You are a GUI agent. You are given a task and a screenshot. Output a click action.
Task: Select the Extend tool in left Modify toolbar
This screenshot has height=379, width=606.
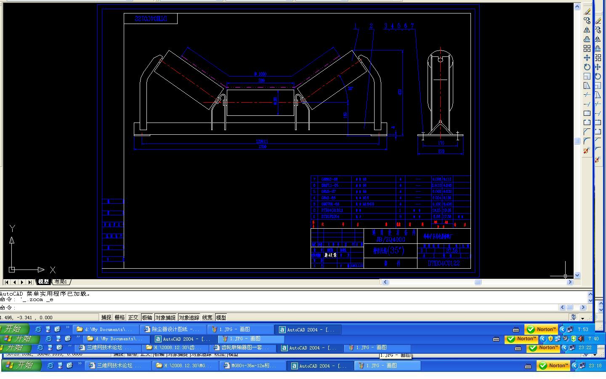(587, 104)
